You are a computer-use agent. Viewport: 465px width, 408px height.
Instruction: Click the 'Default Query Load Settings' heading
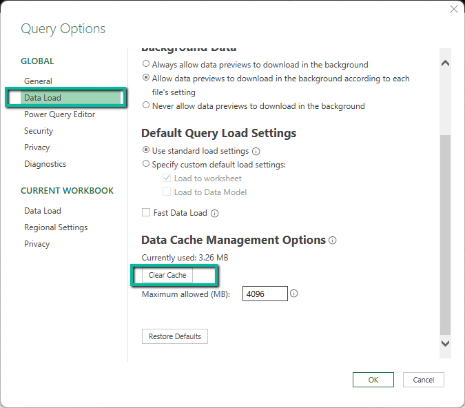point(219,133)
